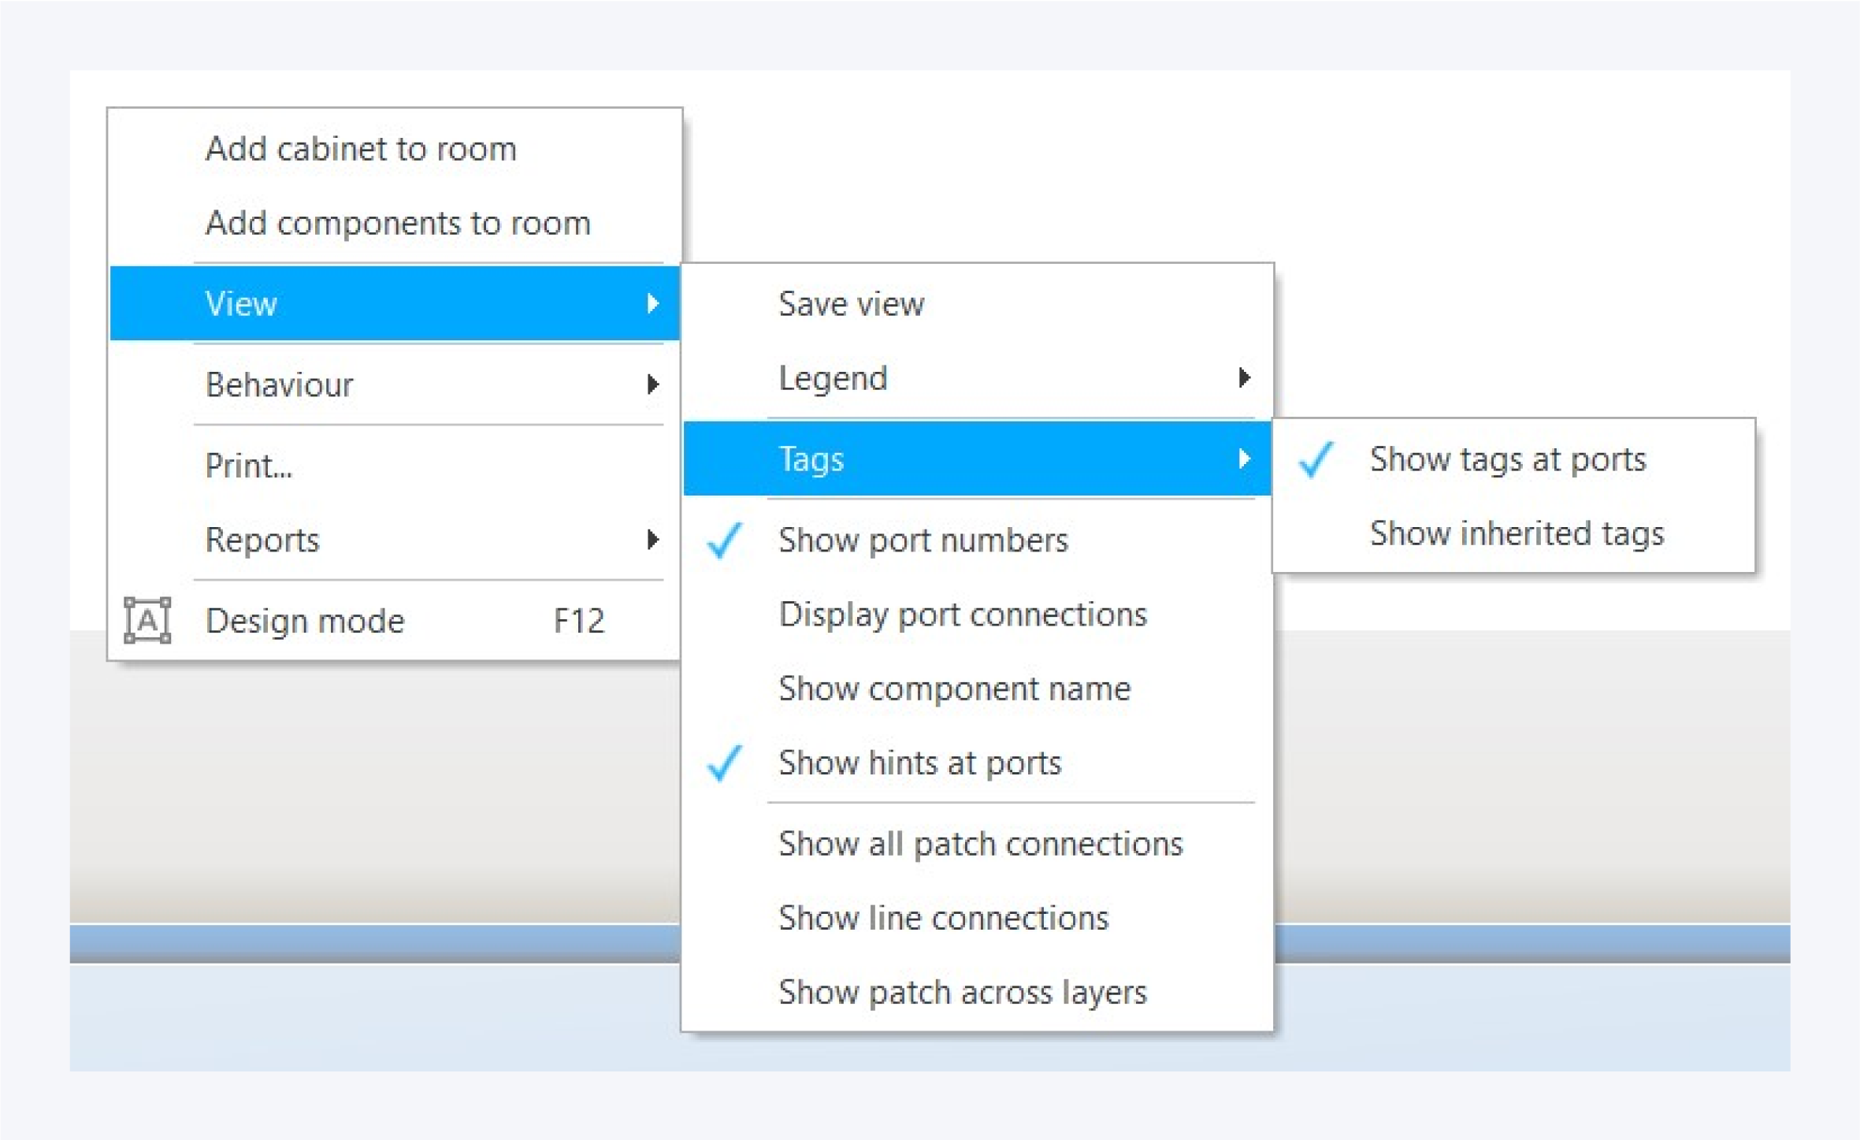Enable Show inherited tags option
Screen dimensions: 1860x1140
click(x=1516, y=534)
